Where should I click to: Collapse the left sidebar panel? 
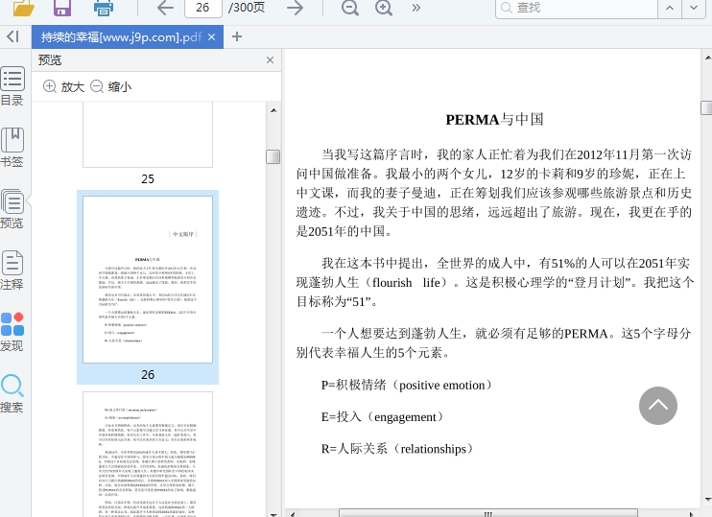pyautogui.click(x=12, y=36)
